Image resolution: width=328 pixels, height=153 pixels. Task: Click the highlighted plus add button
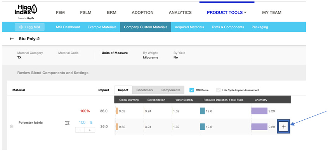pyautogui.click(x=284, y=127)
